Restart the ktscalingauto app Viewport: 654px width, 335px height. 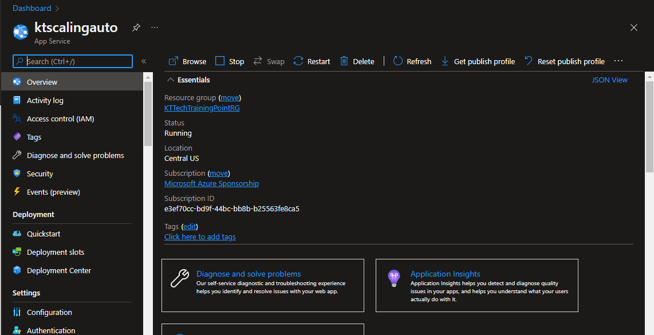point(312,61)
